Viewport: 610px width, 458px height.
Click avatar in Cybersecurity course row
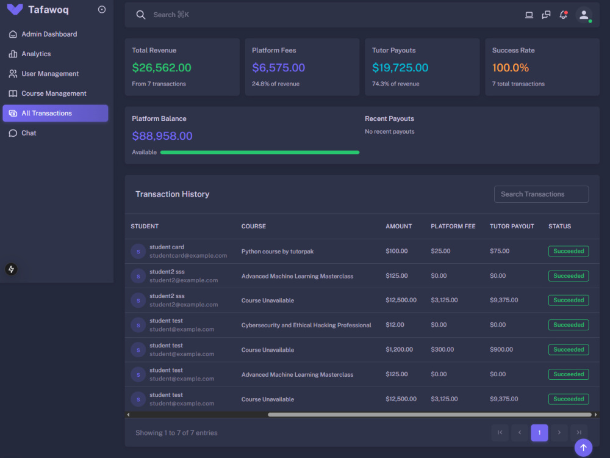coord(138,325)
